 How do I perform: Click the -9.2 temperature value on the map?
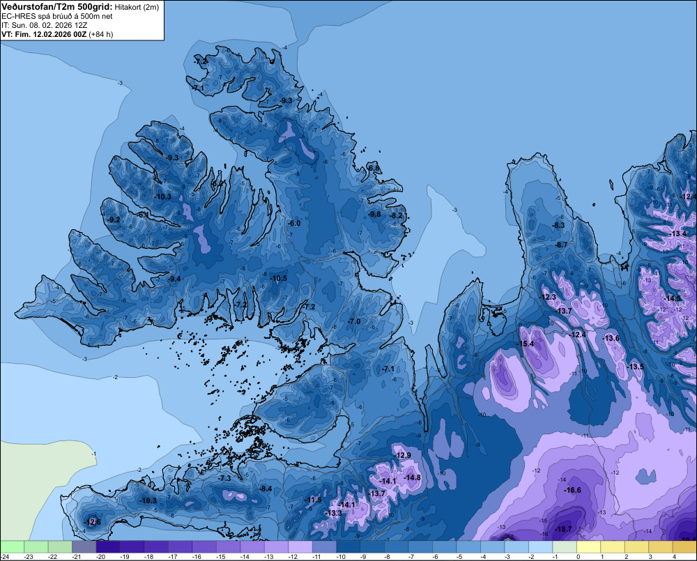click(x=114, y=220)
